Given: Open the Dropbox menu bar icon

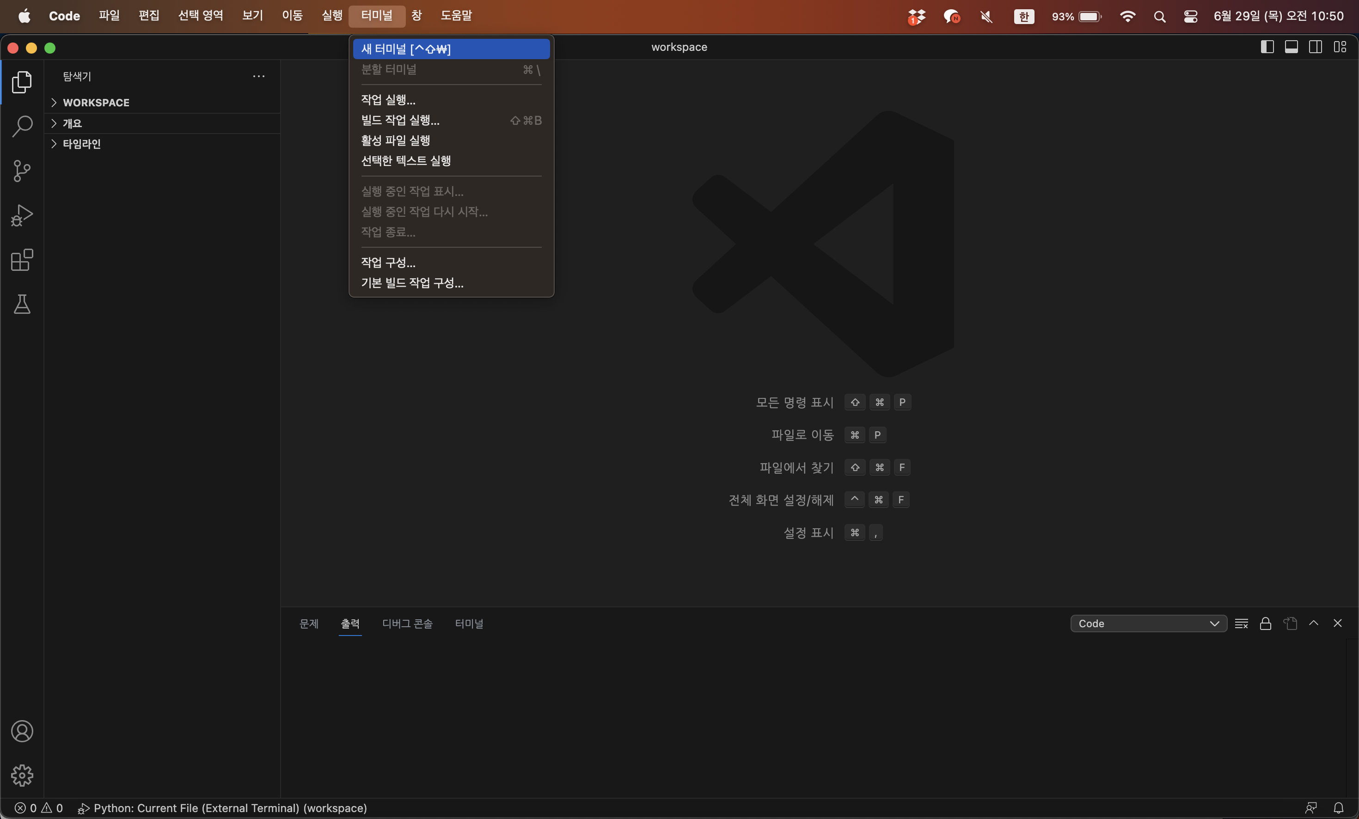Looking at the screenshot, I should point(916,17).
